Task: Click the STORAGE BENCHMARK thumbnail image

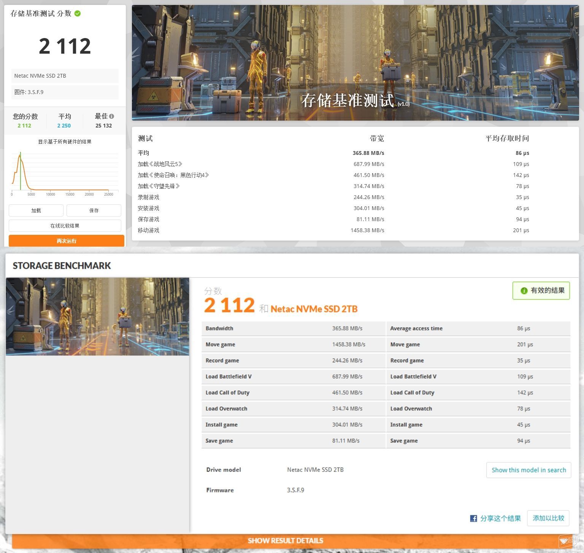Action: (x=97, y=317)
